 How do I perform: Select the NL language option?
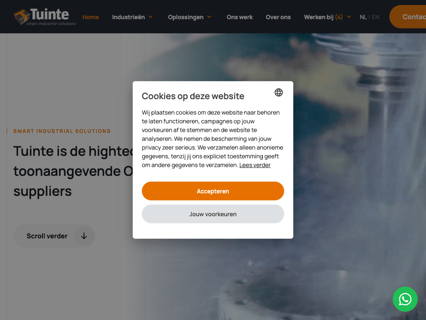click(363, 17)
